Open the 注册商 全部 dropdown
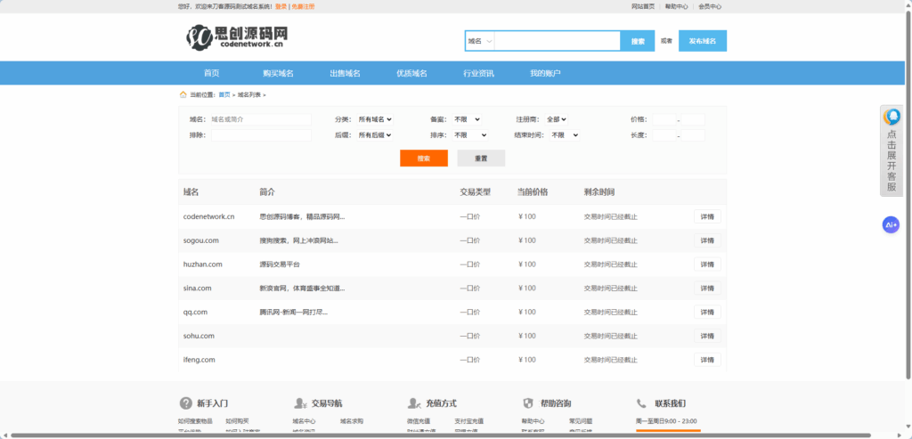The image size is (912, 439). coord(557,119)
